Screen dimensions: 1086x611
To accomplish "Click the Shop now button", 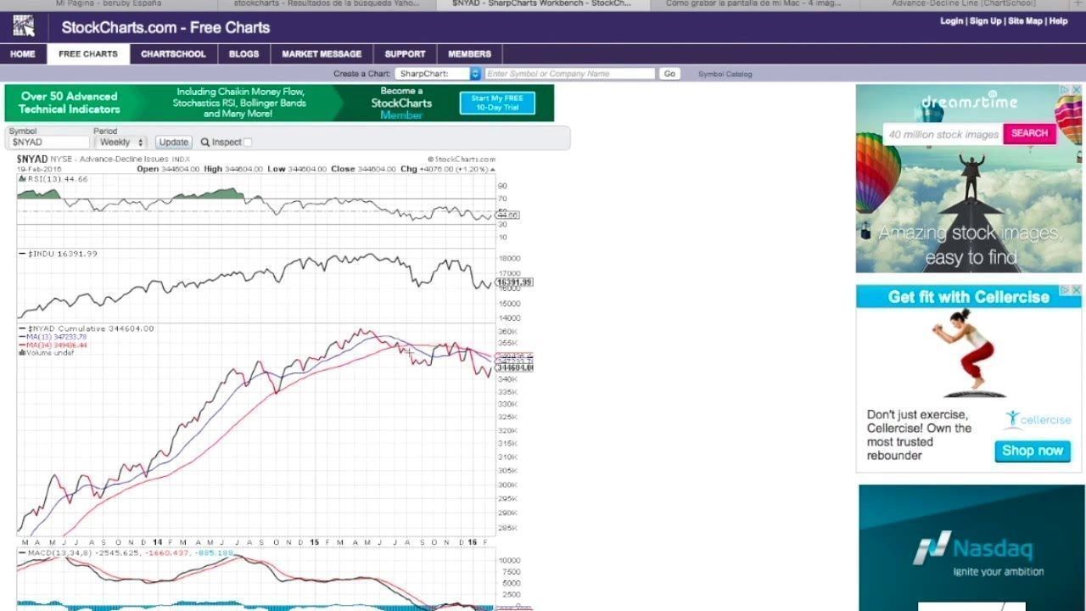I will click(x=1032, y=451).
